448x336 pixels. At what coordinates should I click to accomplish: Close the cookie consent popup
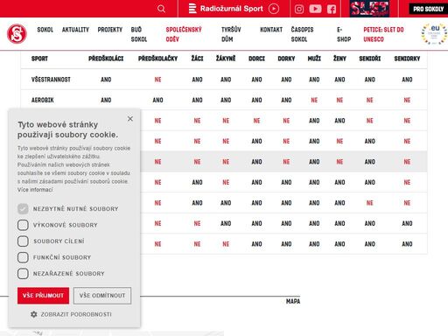tap(130, 119)
